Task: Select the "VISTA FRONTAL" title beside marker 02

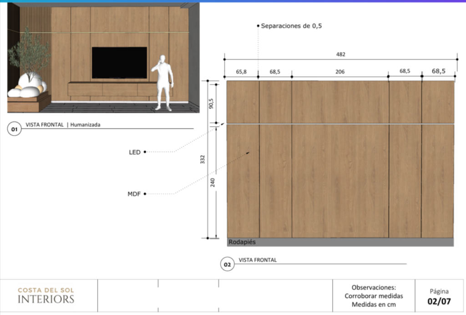Action: click(x=258, y=260)
